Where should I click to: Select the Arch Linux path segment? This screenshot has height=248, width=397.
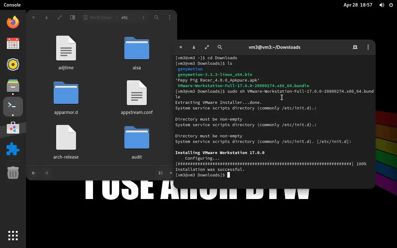[x=98, y=17]
